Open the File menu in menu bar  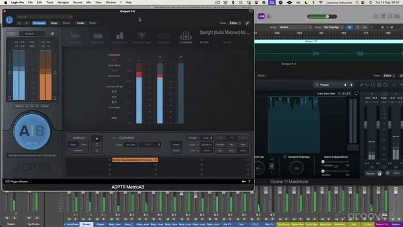tap(30, 3)
